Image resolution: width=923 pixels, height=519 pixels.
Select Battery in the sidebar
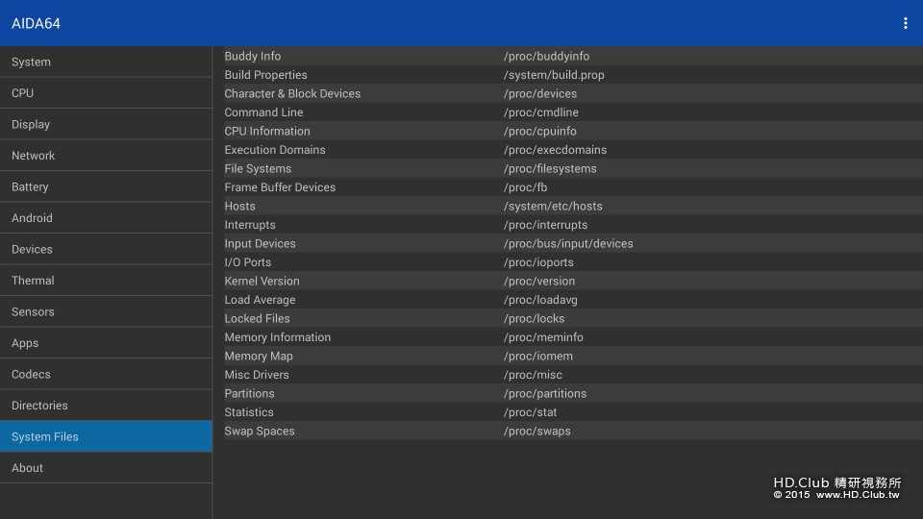[106, 186]
